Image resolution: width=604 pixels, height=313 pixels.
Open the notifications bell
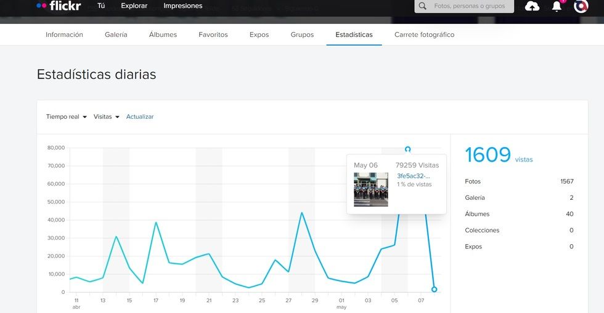[557, 6]
